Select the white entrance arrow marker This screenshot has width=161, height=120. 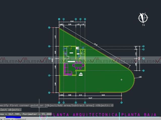tap(81, 74)
